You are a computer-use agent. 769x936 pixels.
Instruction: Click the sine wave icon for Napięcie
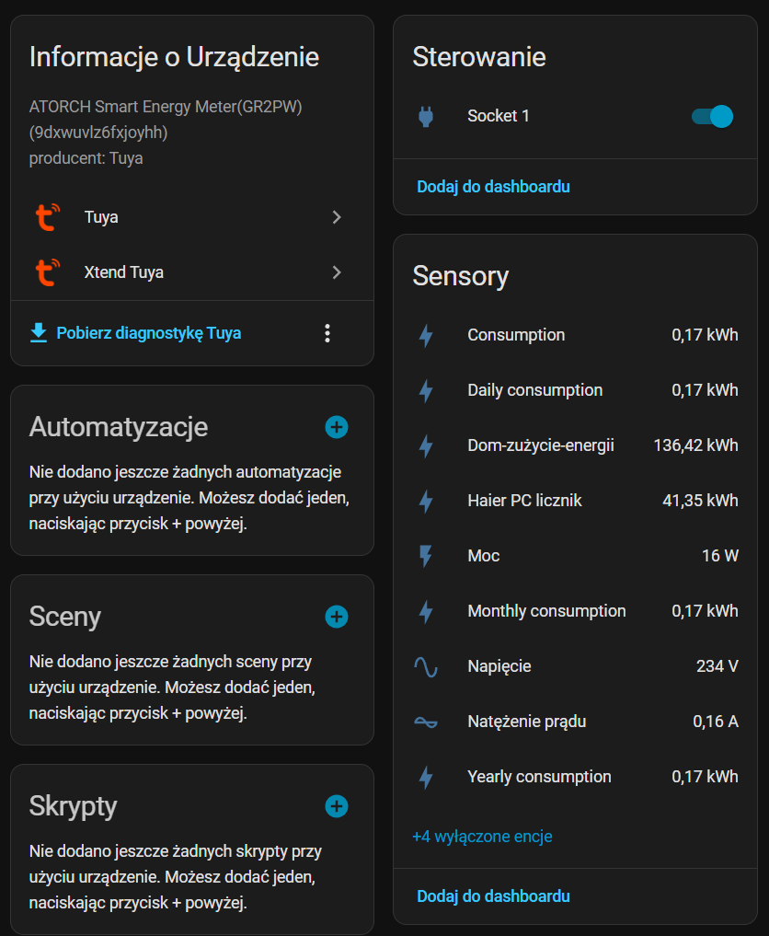coord(425,666)
